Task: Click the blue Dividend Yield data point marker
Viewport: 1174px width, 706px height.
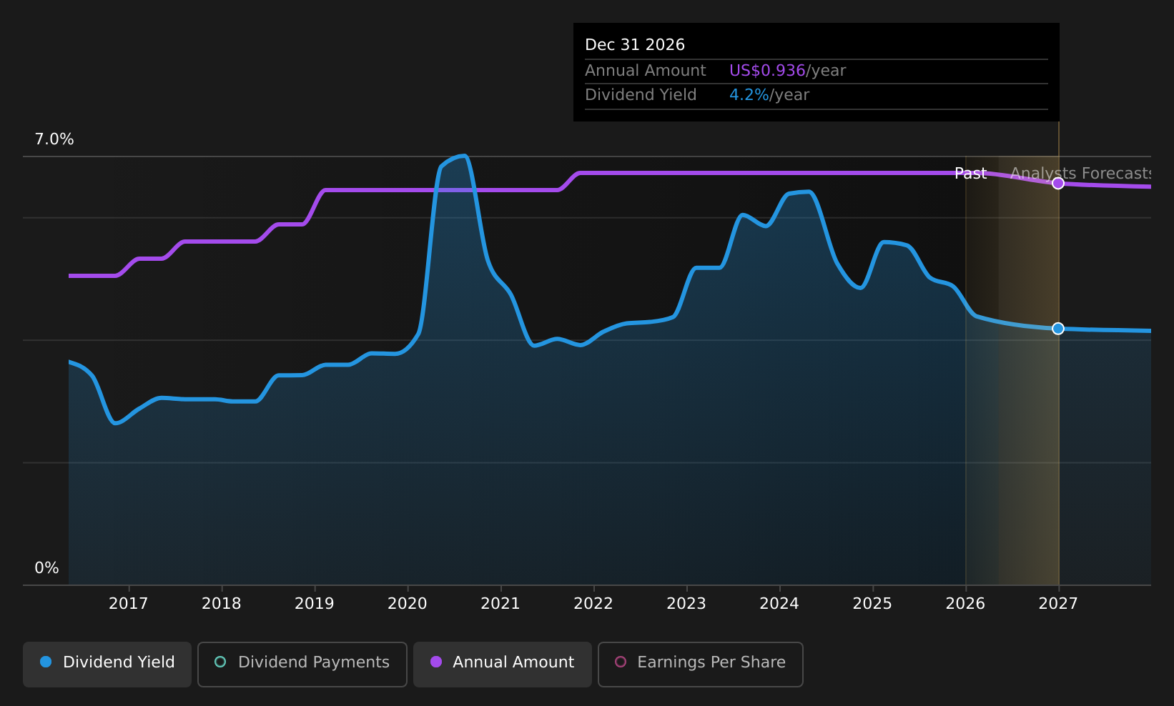Action: coord(1058,329)
